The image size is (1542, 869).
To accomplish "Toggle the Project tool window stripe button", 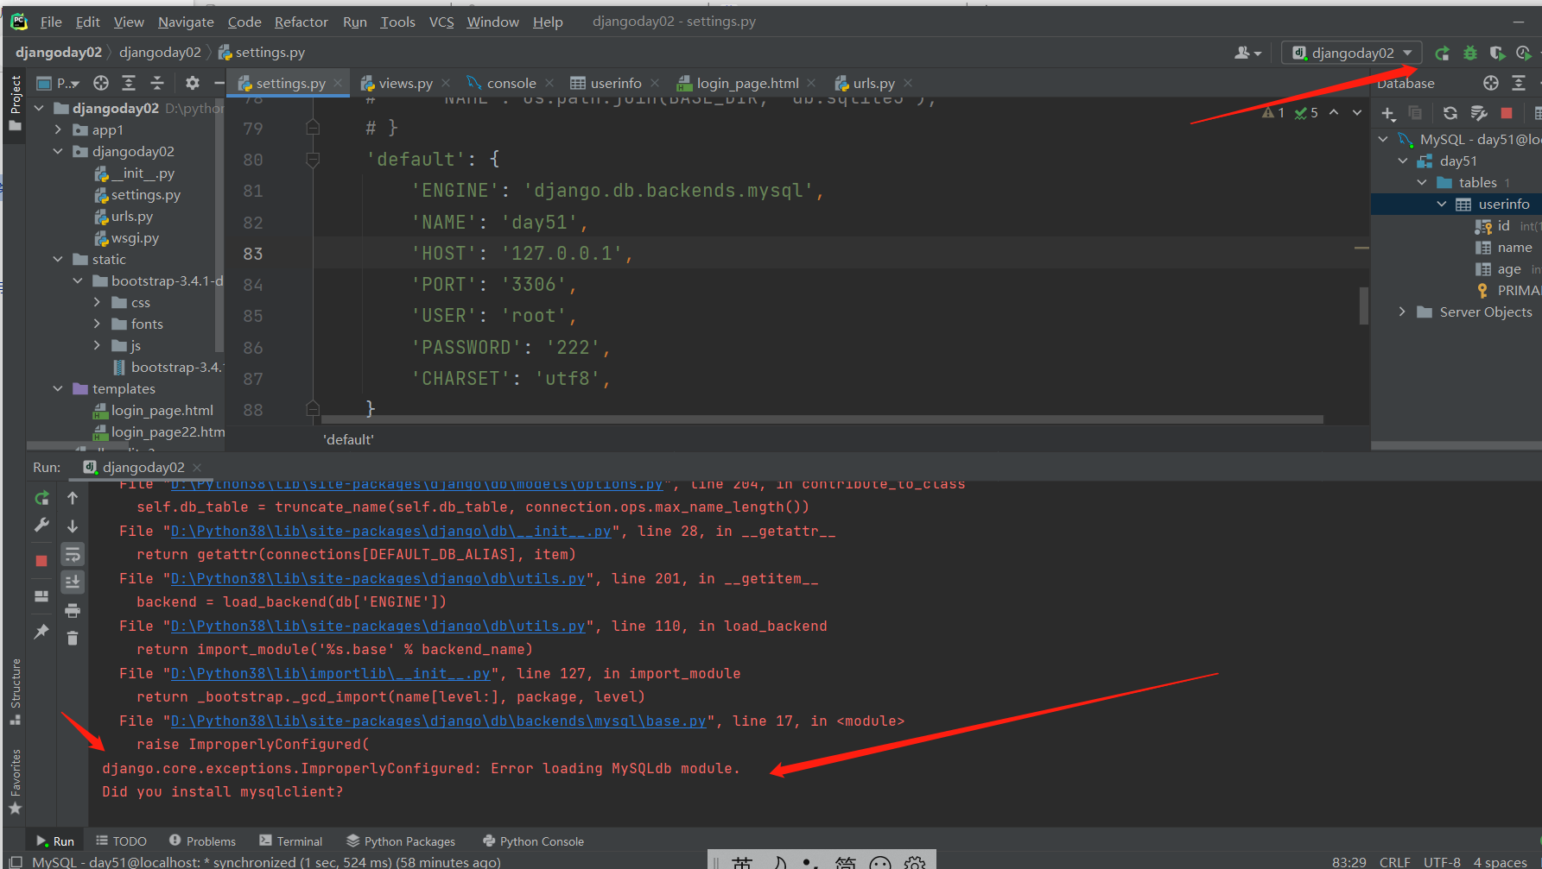I will point(15,103).
